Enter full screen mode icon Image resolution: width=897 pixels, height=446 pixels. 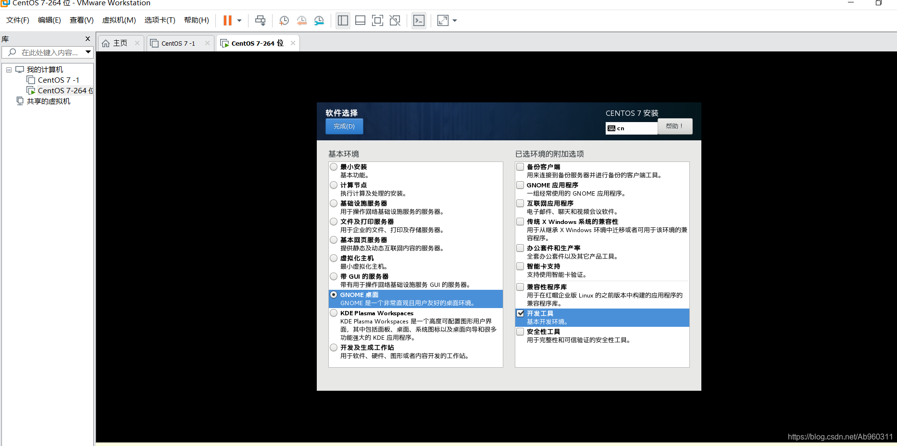377,20
